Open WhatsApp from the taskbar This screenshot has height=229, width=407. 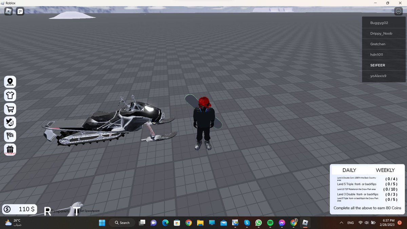(259, 223)
